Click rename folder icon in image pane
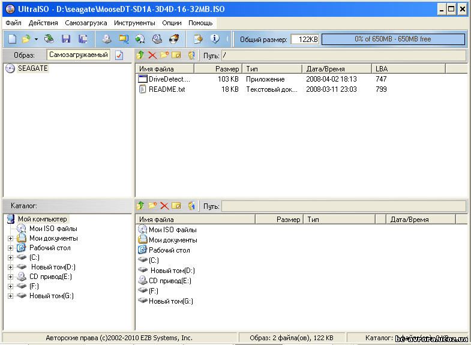This screenshot has width=471, height=345. 176,55
